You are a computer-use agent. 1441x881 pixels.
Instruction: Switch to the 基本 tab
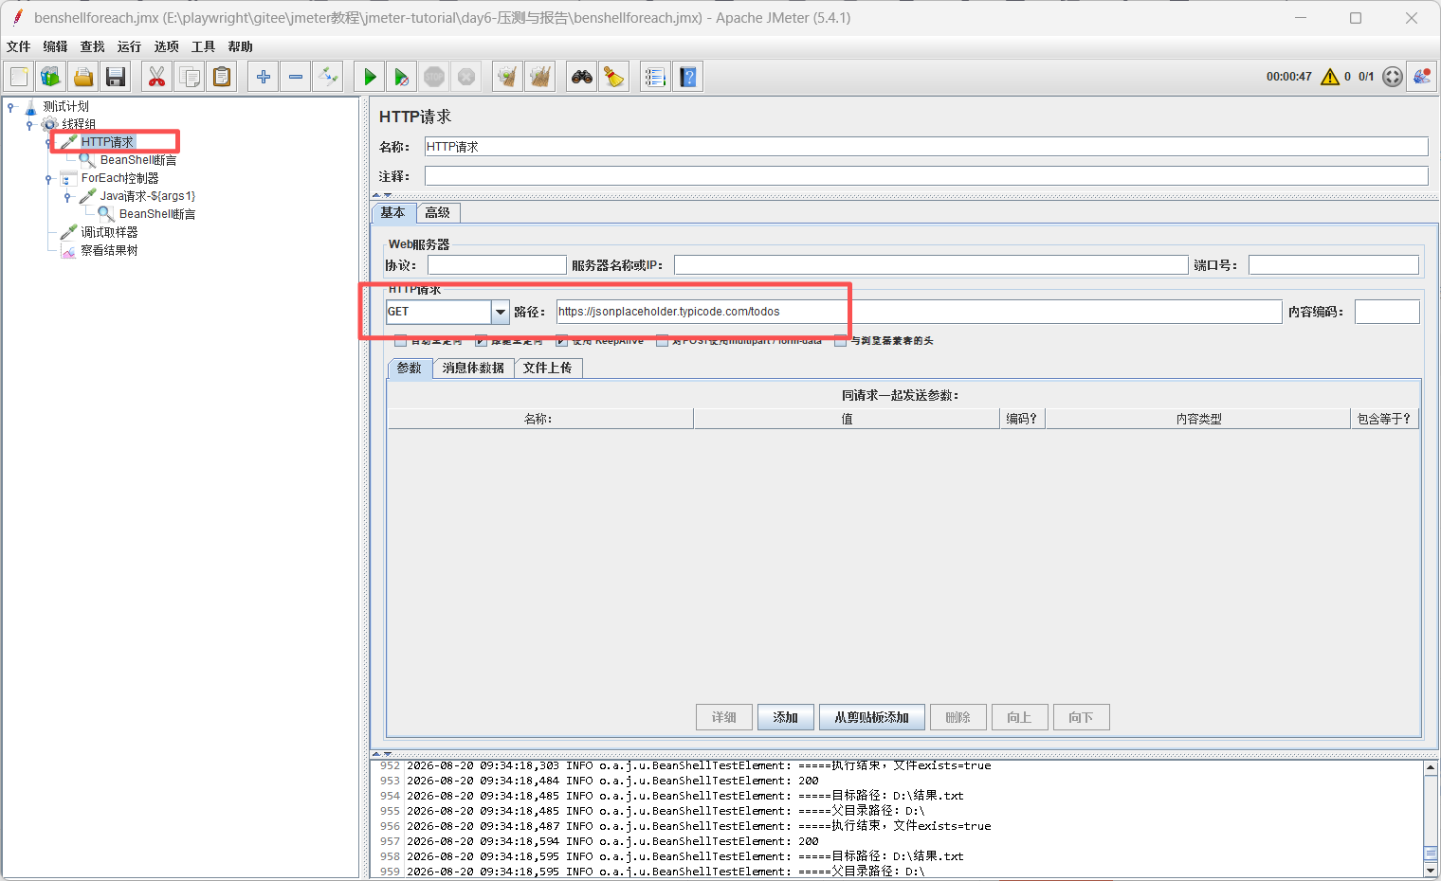[393, 213]
